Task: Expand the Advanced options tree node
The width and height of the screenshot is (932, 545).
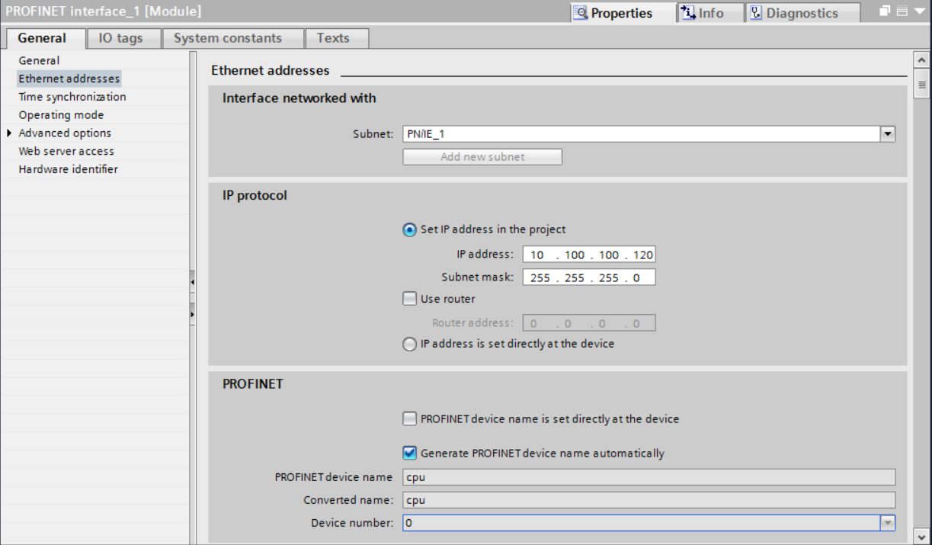Action: pos(9,133)
